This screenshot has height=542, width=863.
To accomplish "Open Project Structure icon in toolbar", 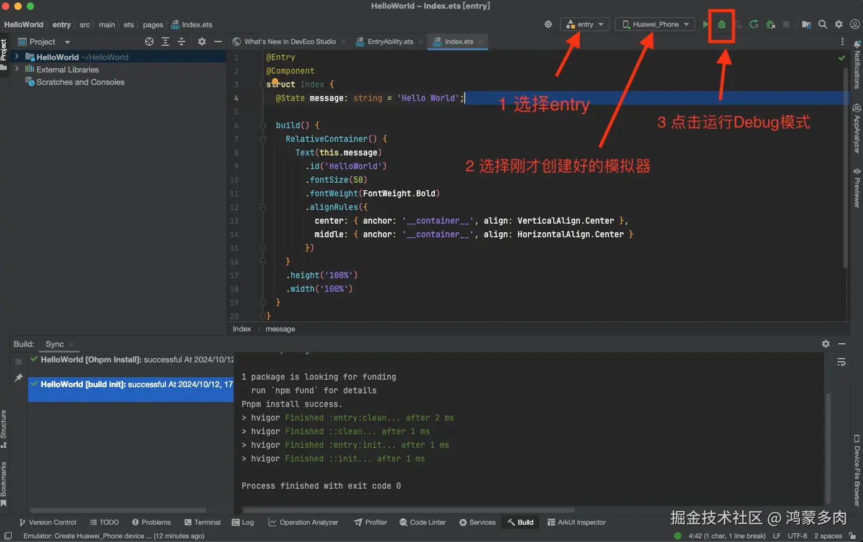I will pyautogui.click(x=807, y=24).
